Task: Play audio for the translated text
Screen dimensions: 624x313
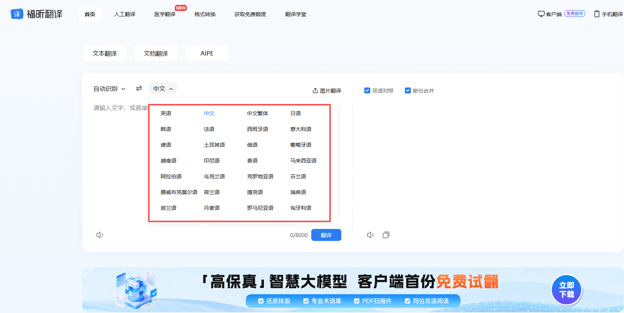Action: [x=370, y=235]
